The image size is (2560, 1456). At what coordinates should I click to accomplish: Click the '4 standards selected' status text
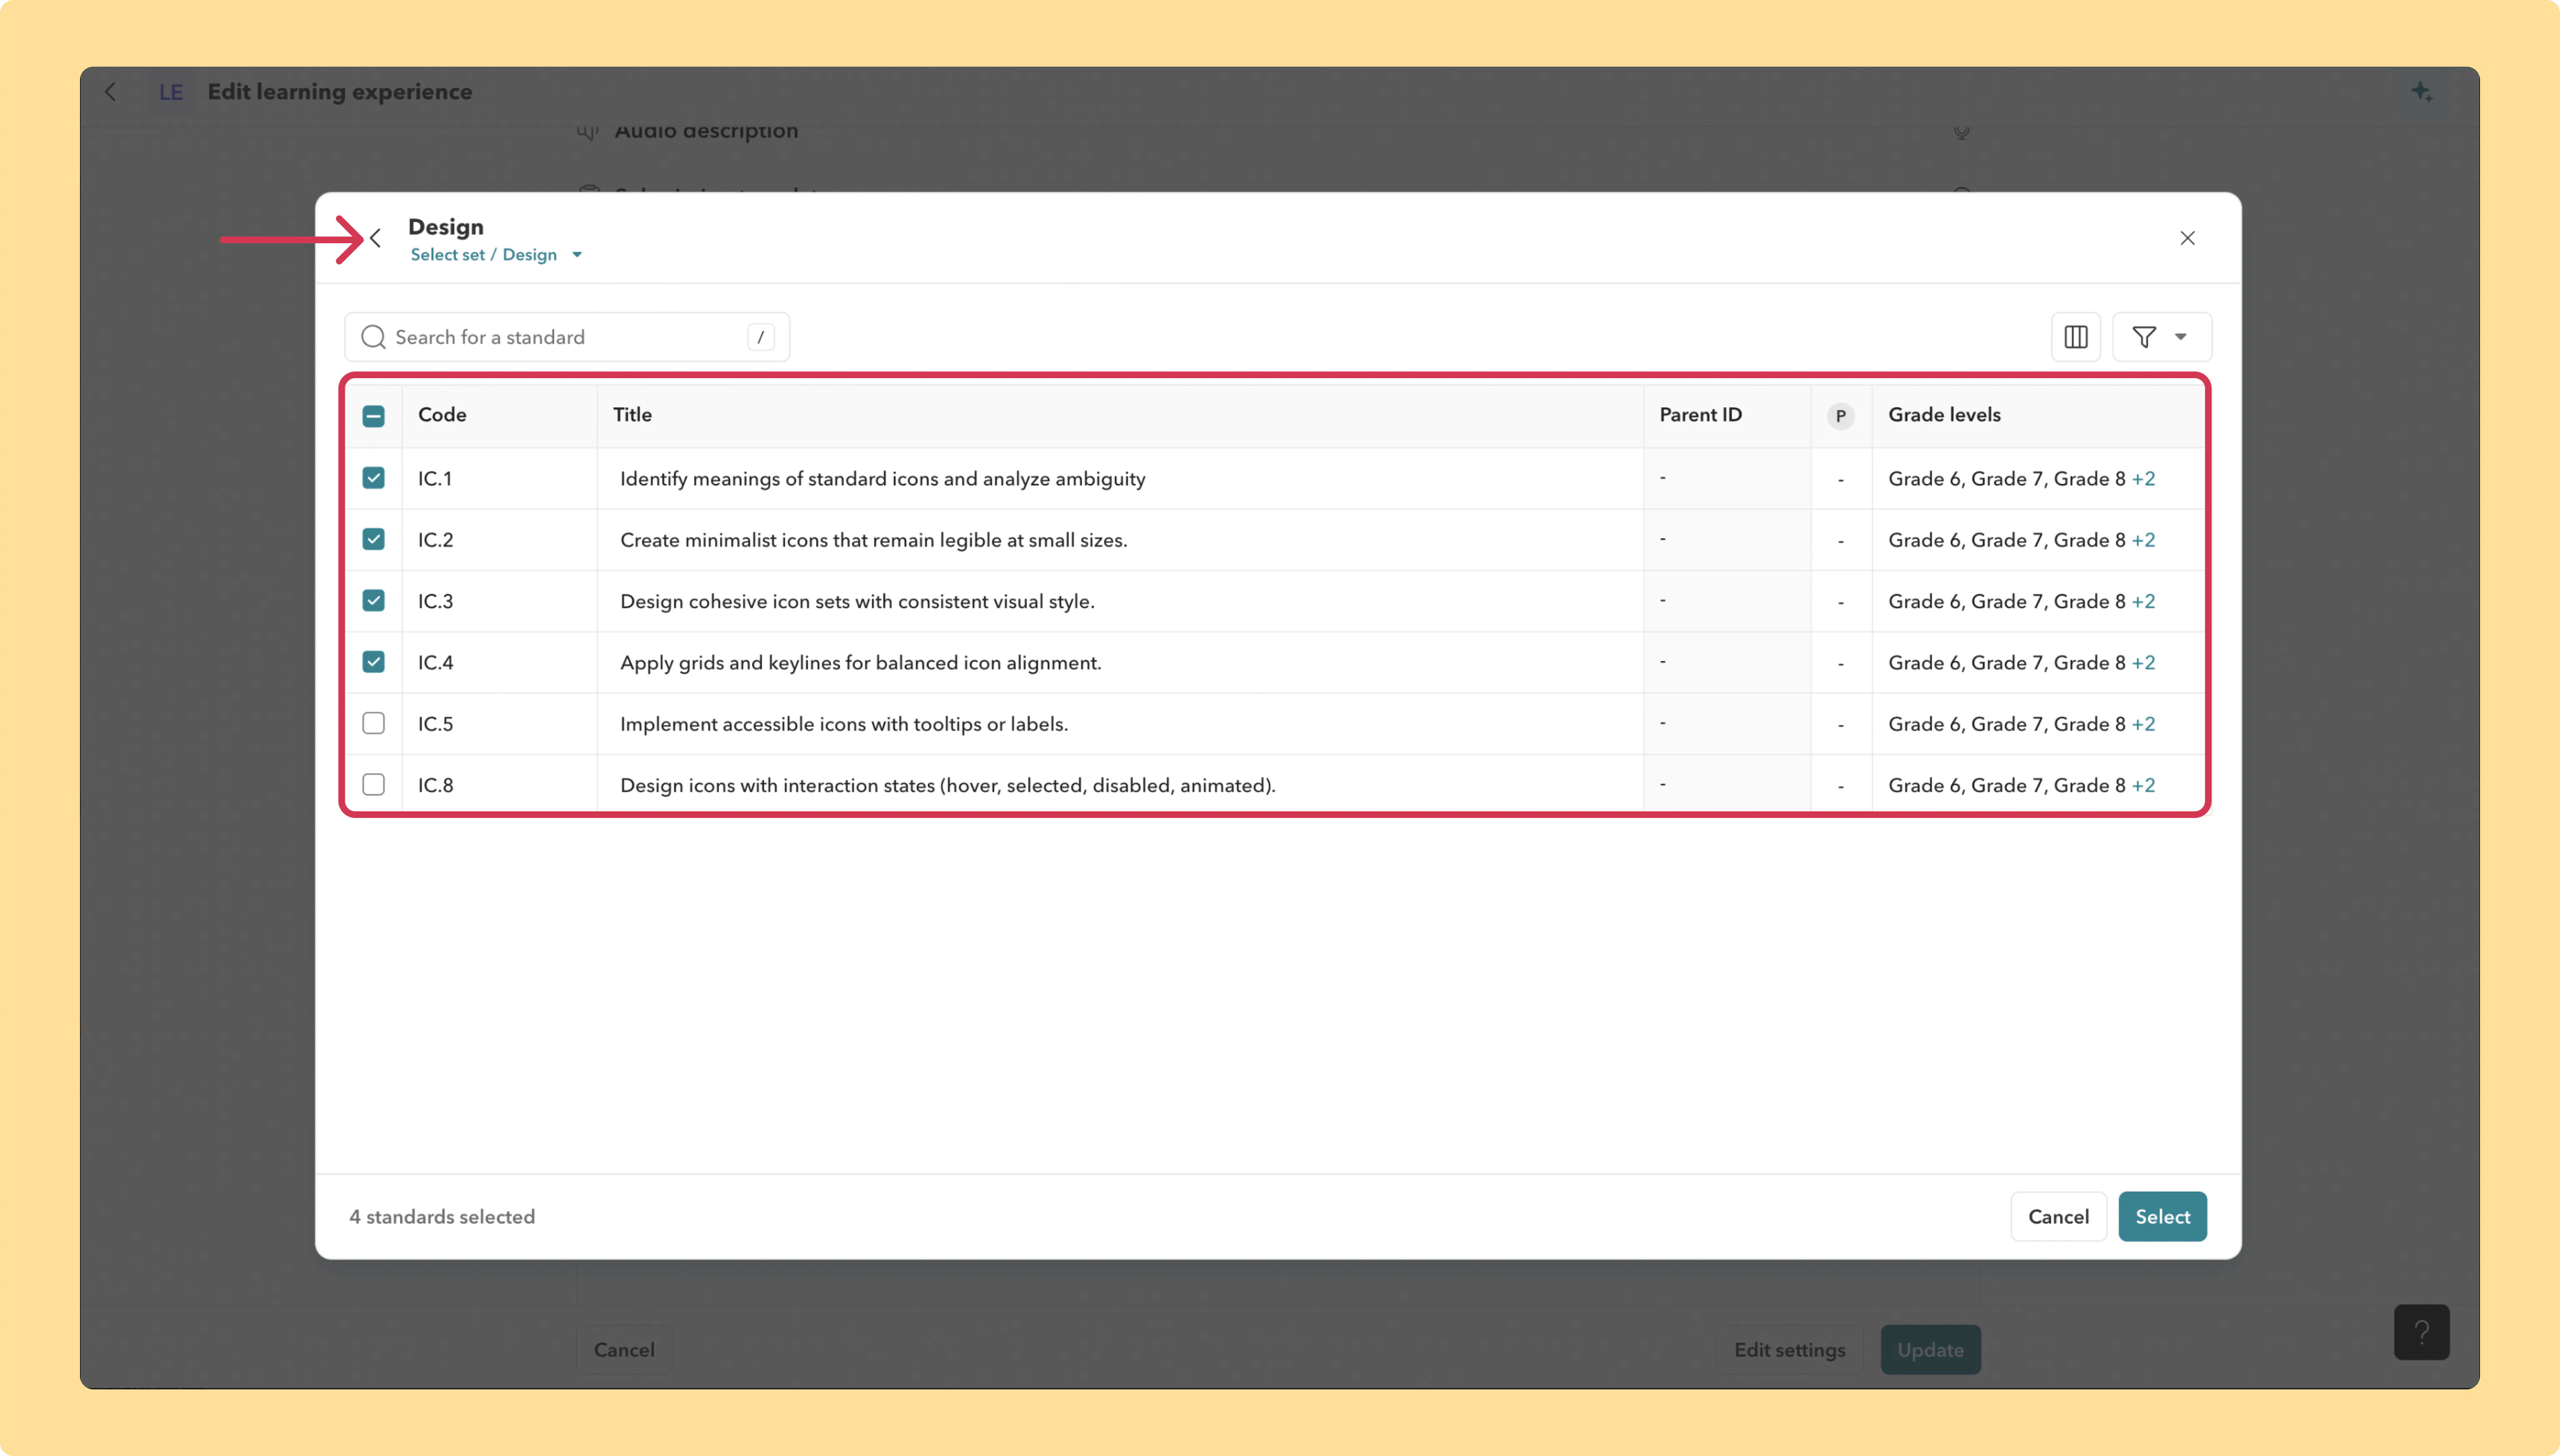point(442,1217)
